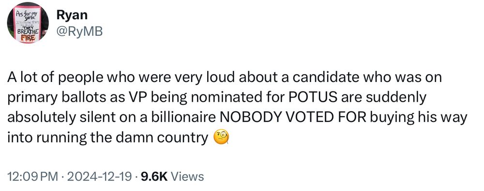Click the red FIRE text in avatar
The image size is (484, 191).
[29, 39]
